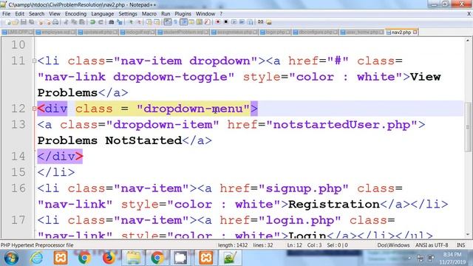Click the Save All toolbar icon
The height and width of the screenshot is (266, 473).
[32, 22]
